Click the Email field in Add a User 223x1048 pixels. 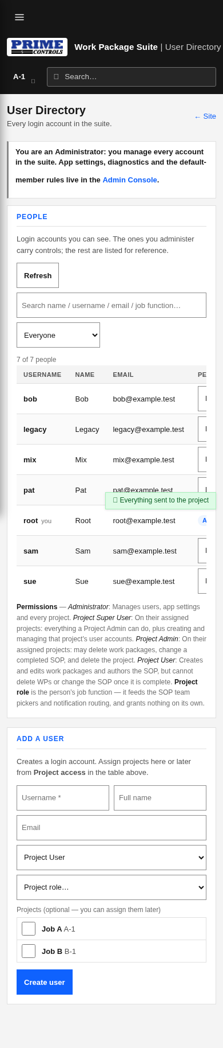point(111,828)
